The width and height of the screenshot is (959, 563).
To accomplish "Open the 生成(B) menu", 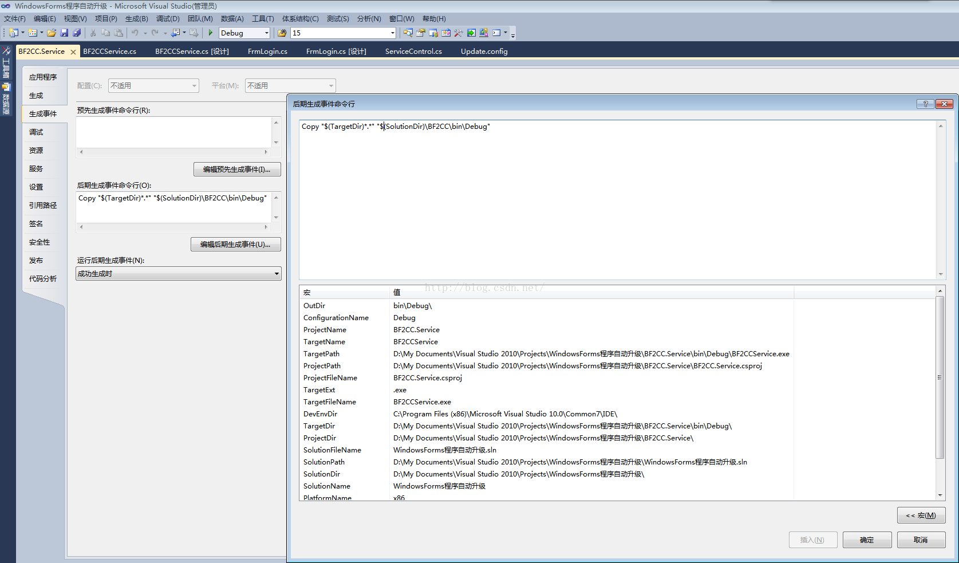I will 137,18.
